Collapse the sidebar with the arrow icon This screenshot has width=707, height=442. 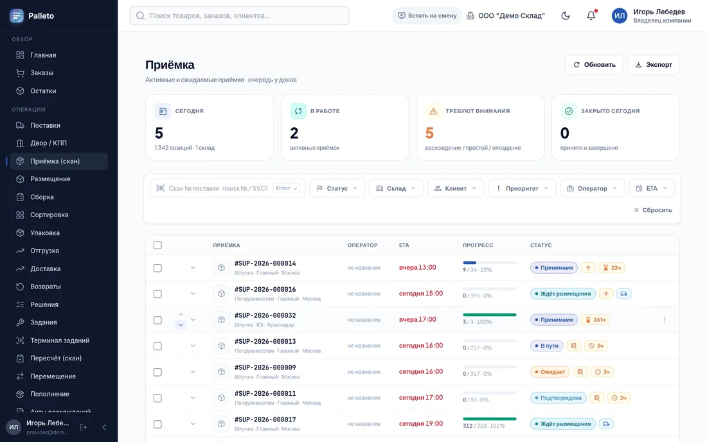click(x=104, y=427)
